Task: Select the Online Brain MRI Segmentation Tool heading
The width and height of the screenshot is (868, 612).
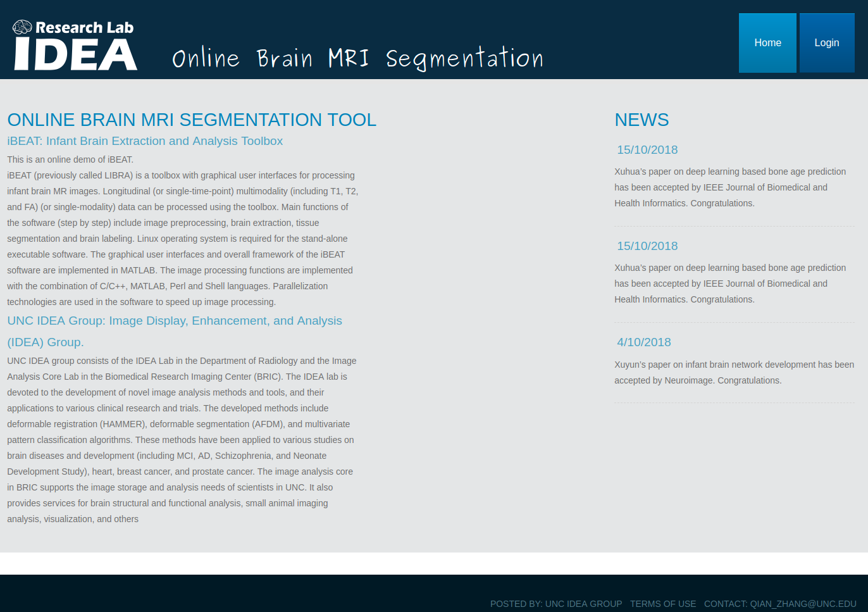Action: [192, 120]
